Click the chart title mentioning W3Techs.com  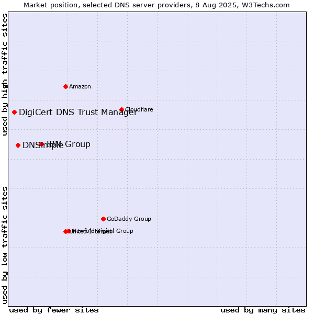[x=156, y=5]
